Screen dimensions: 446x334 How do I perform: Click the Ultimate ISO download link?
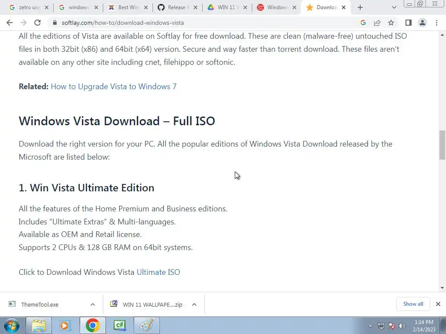pos(158,272)
